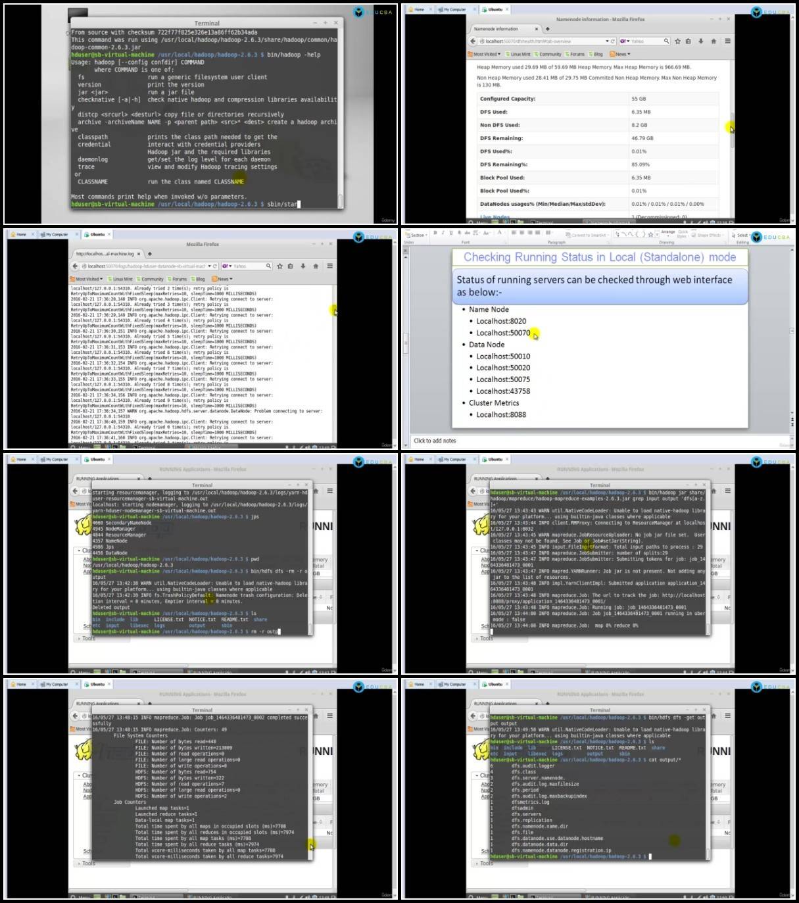Click Convert to SmartArt in PowerPoint ribbon

coord(586,235)
